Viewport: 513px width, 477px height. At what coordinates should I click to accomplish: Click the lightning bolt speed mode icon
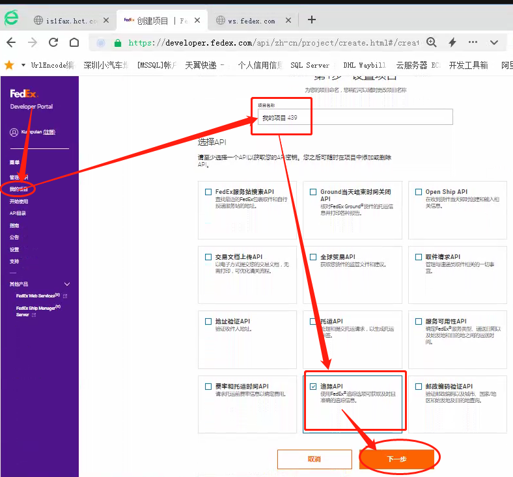pos(452,42)
